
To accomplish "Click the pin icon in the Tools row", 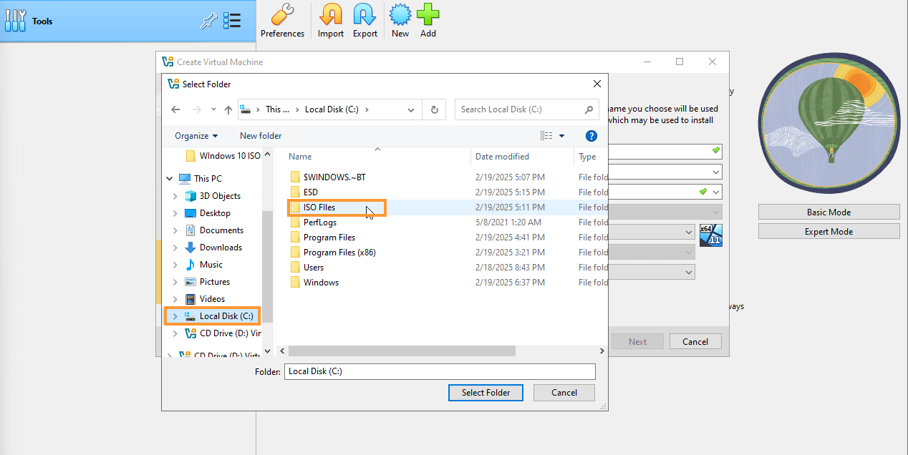I will coord(208,21).
